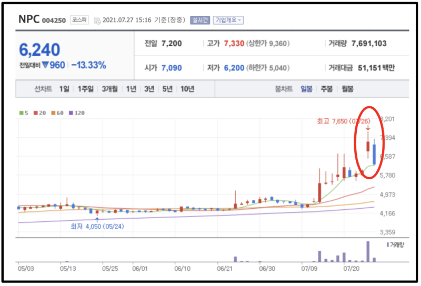421x286 pixels.
Task: Click the 실시간 real-time button
Action: (x=200, y=20)
